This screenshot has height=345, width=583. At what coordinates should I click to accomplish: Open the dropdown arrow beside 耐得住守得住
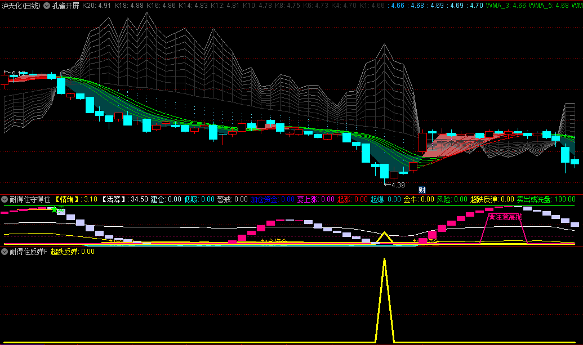(5, 199)
